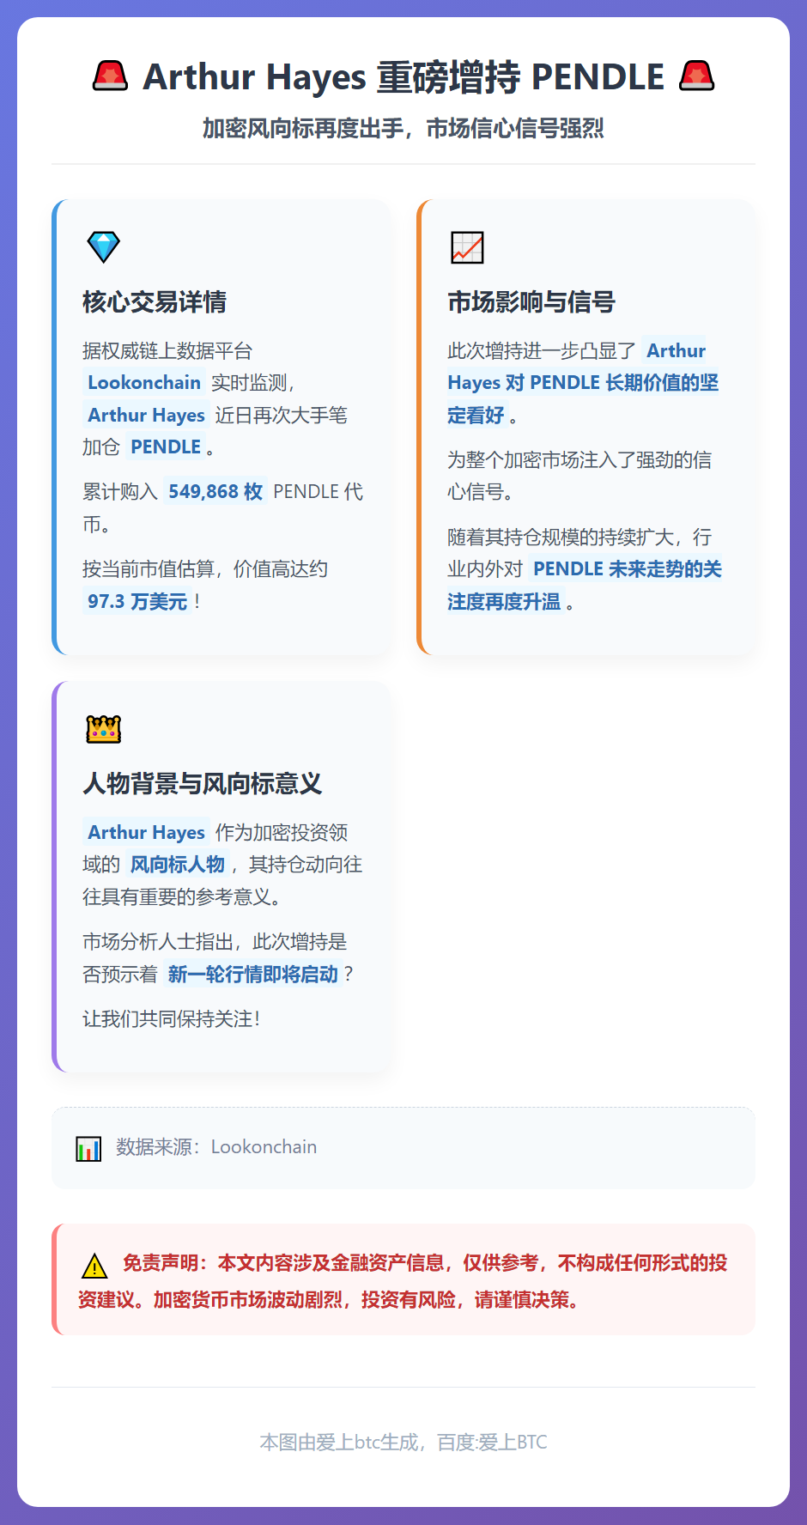This screenshot has width=807, height=1525.
Task: Click highlighted 'PENDLE 未来走势的关'
Action: pyautogui.click(x=627, y=569)
